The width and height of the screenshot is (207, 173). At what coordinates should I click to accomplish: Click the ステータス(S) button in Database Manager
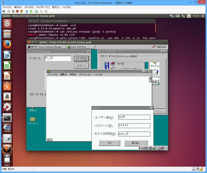point(82,59)
